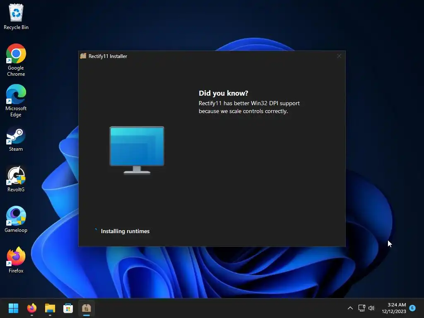Click the blue monitor illustration

tap(137, 150)
